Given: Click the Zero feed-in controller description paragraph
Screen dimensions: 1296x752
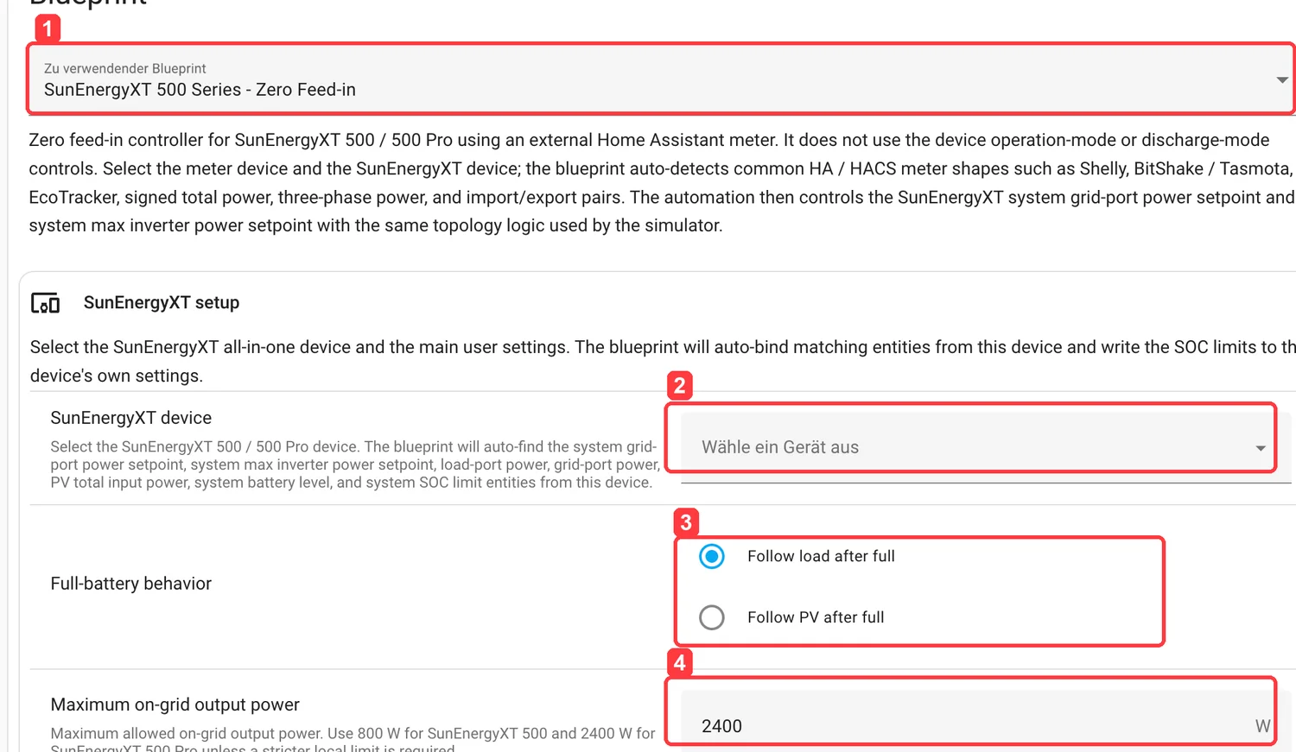Looking at the screenshot, I should click(662, 182).
